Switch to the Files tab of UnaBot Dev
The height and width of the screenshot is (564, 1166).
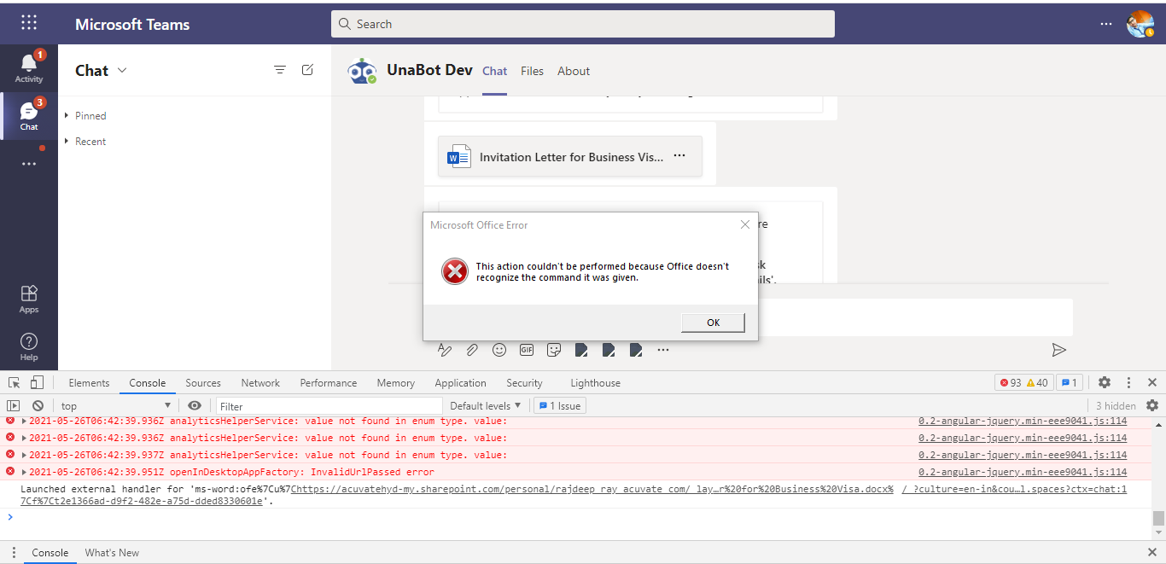coord(532,71)
